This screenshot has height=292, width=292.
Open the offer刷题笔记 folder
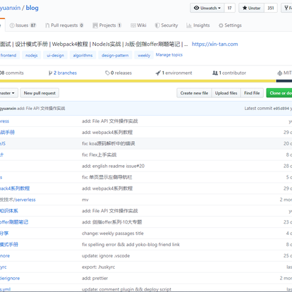click(x=14, y=222)
